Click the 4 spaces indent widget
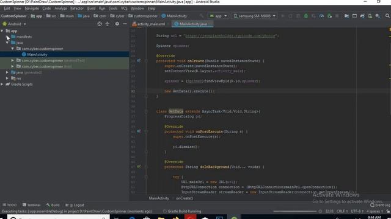391x219 pixels. click(375, 211)
